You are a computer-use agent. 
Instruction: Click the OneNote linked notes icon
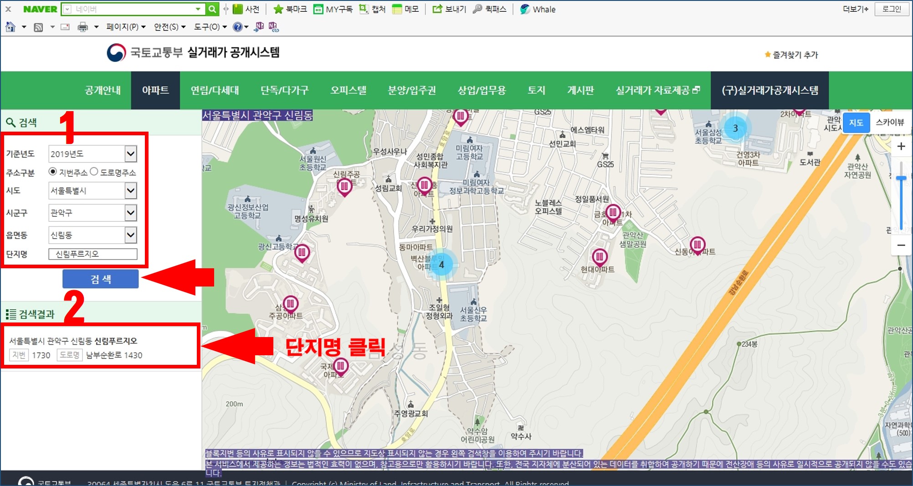point(273,27)
